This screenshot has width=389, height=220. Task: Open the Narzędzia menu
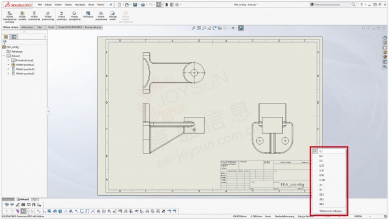pos(80,5)
